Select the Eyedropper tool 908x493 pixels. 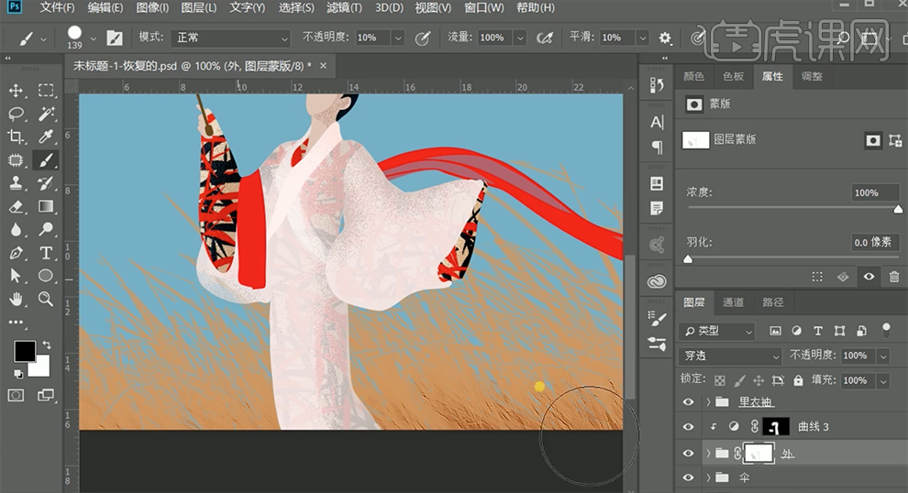[x=46, y=137]
